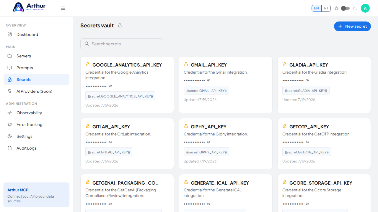Screen dimensions: 378x212
Task: Copy the {{secret:GITLAB_API_KEY}} reference chip
Action: [x=109, y=152]
